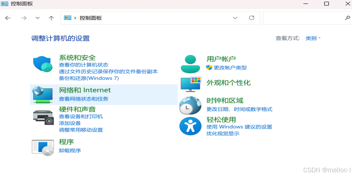Screen dimensions: 352x176
Task: Open 查看网络状态和任务 link
Action: coord(83,99)
